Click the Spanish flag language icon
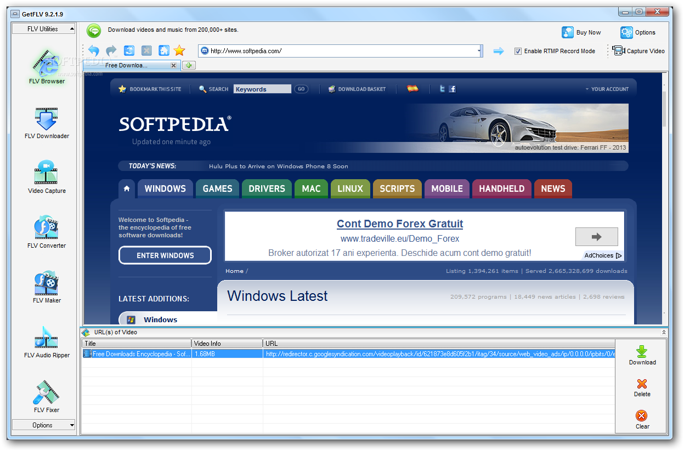684x451 pixels. 412,88
